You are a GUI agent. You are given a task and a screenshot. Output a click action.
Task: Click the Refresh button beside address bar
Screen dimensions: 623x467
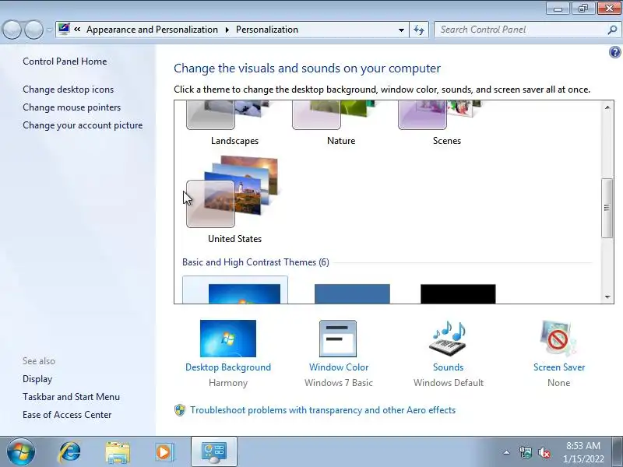click(x=419, y=30)
